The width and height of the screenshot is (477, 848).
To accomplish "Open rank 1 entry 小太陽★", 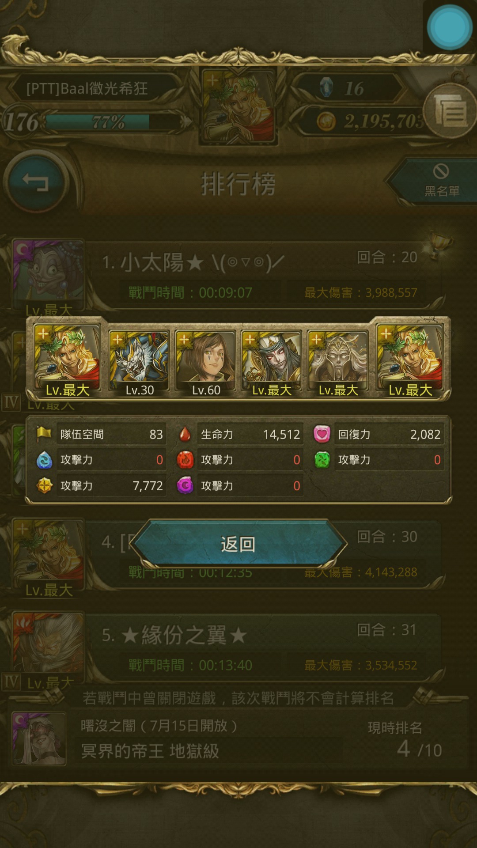I will click(265, 275).
